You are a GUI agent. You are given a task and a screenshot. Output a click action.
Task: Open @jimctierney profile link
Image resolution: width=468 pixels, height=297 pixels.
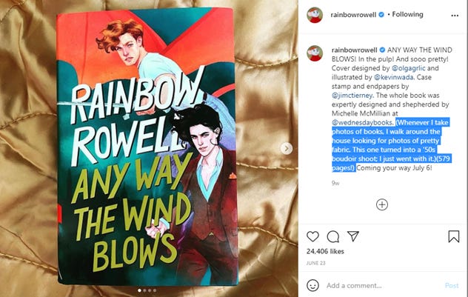[x=352, y=96]
